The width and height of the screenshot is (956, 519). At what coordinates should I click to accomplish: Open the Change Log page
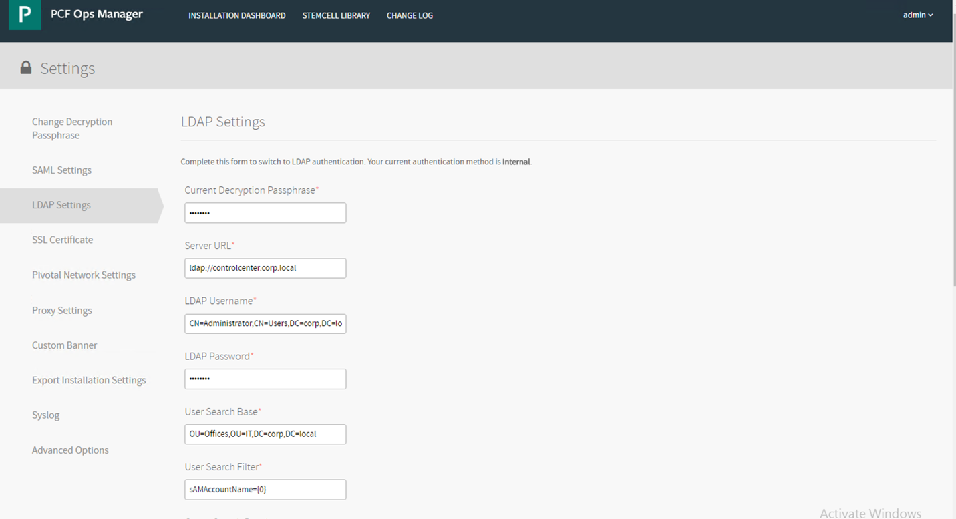point(410,15)
